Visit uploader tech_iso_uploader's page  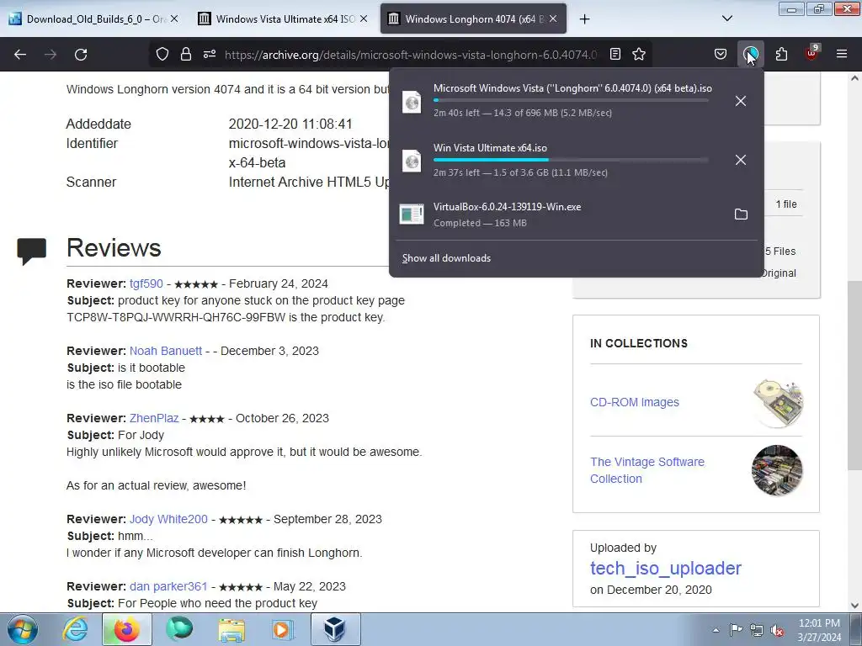(666, 568)
